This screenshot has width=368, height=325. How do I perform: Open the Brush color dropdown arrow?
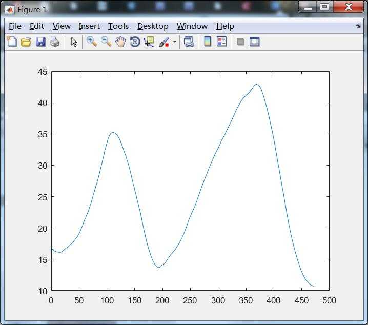(x=175, y=42)
